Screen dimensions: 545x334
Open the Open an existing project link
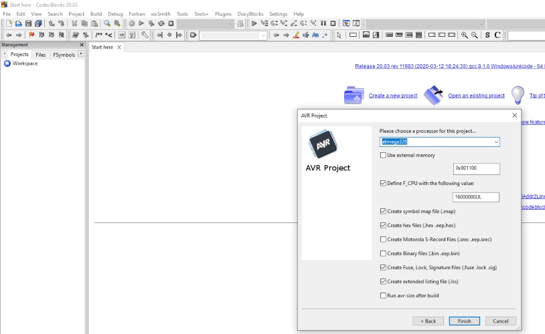coord(476,96)
